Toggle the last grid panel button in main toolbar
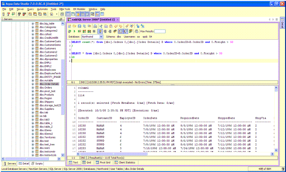286x172 pixels. coord(102,14)
